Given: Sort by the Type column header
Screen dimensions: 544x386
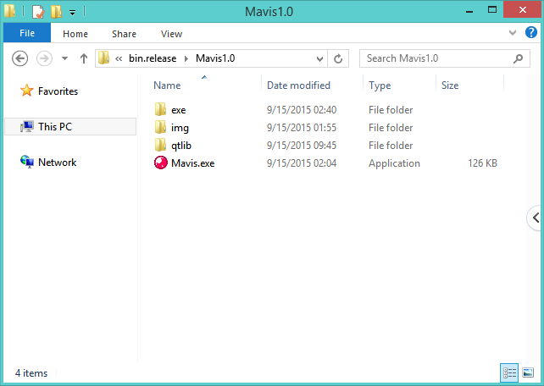Looking at the screenshot, I should click(x=380, y=85).
